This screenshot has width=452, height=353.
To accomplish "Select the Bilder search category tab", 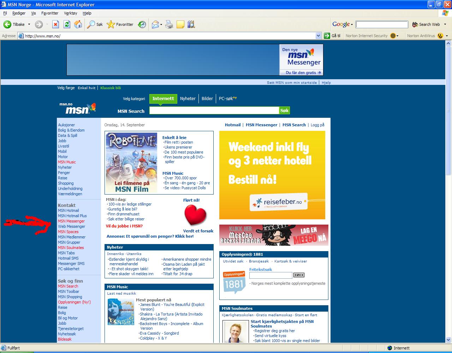I will 207,99.
